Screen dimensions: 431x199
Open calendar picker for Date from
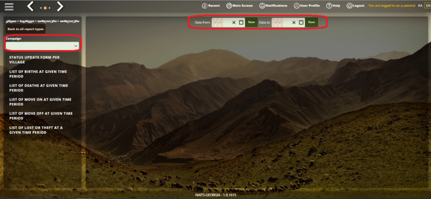[x=241, y=23]
